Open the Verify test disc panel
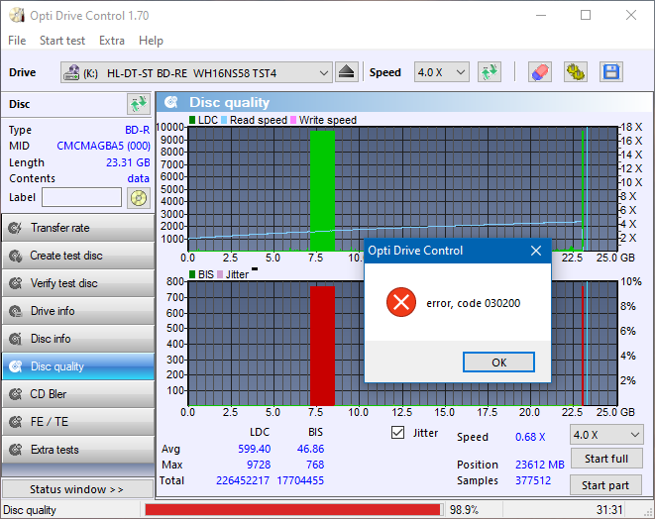 tap(78, 283)
